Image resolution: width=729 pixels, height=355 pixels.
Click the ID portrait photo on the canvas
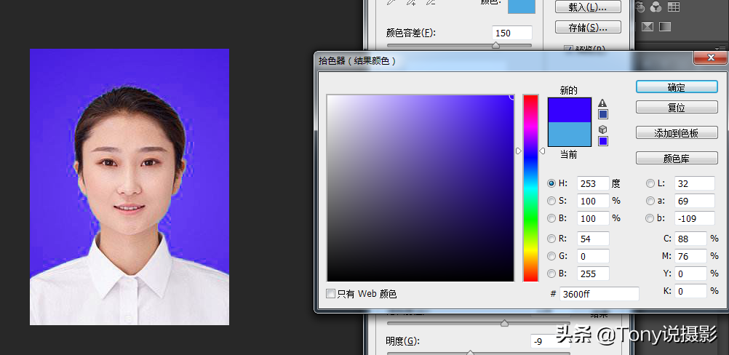point(130,187)
